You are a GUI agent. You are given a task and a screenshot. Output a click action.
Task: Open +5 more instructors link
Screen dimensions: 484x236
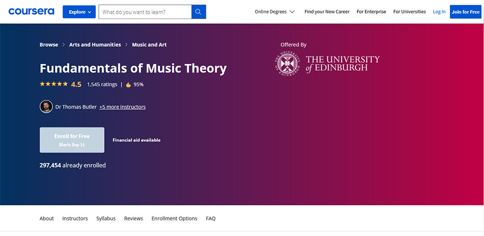pyautogui.click(x=122, y=107)
